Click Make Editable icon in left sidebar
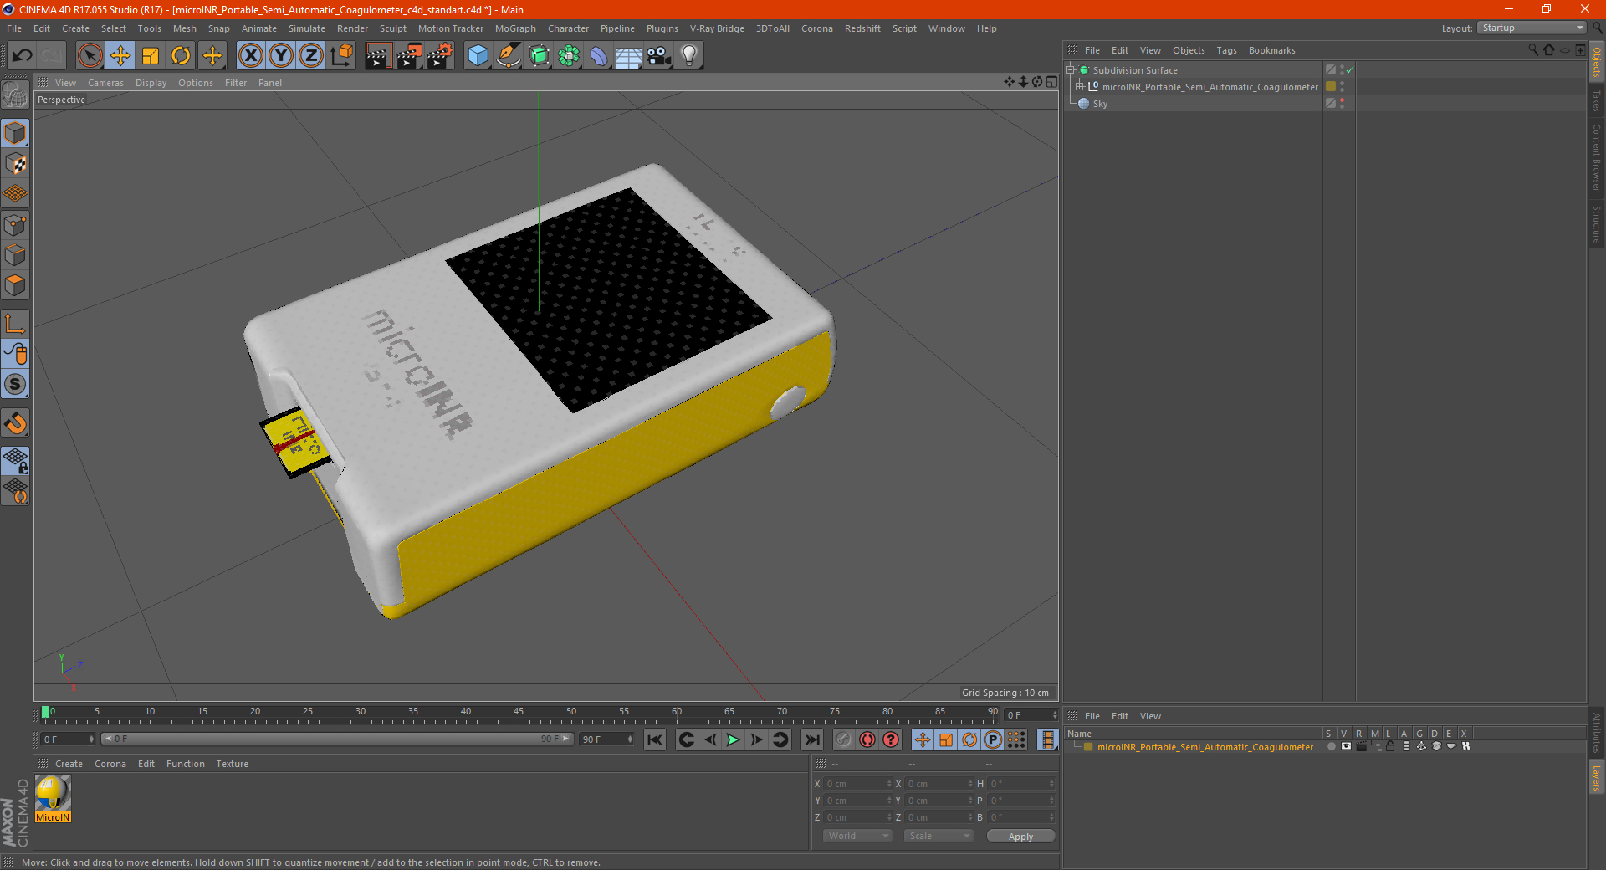 pyautogui.click(x=15, y=96)
